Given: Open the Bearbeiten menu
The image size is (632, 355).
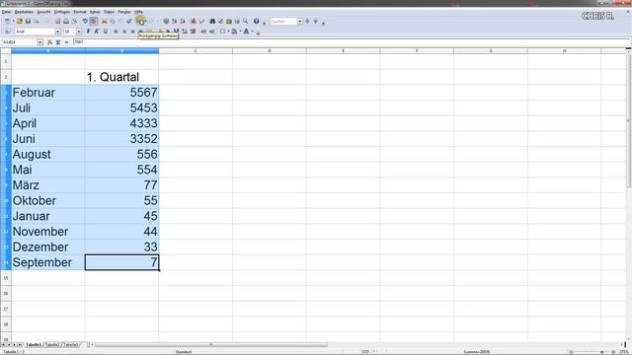Looking at the screenshot, I should (x=24, y=12).
